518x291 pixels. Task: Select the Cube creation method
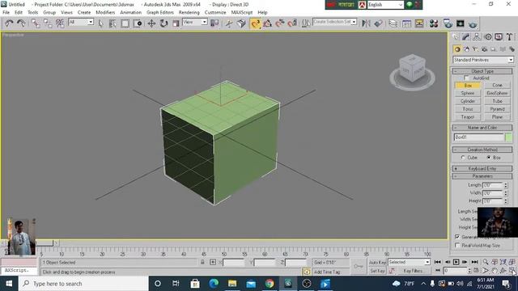(x=463, y=158)
